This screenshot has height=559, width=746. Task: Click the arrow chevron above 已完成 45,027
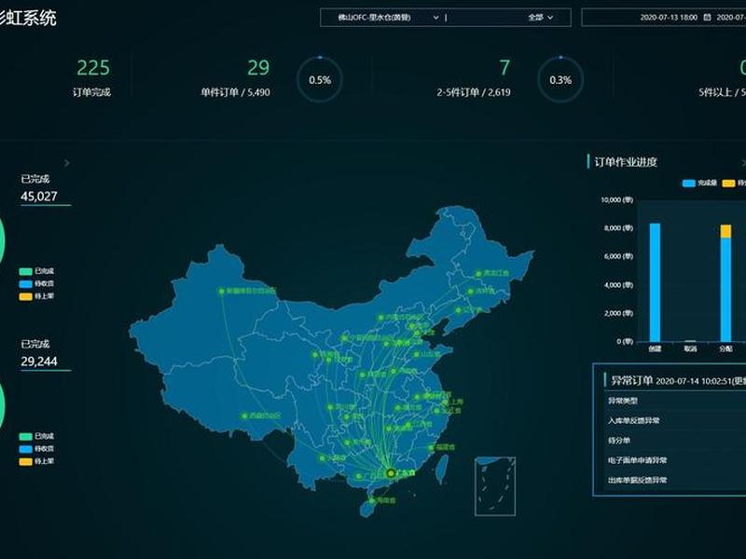67,163
